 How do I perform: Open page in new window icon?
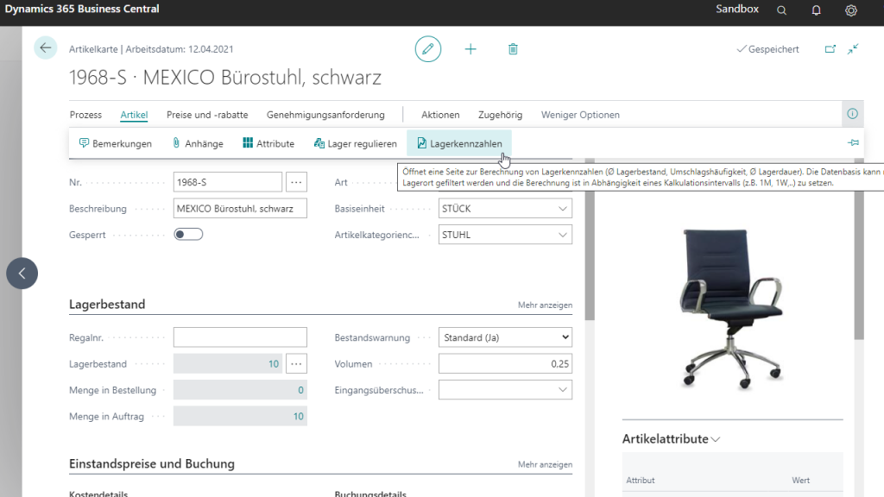[830, 49]
